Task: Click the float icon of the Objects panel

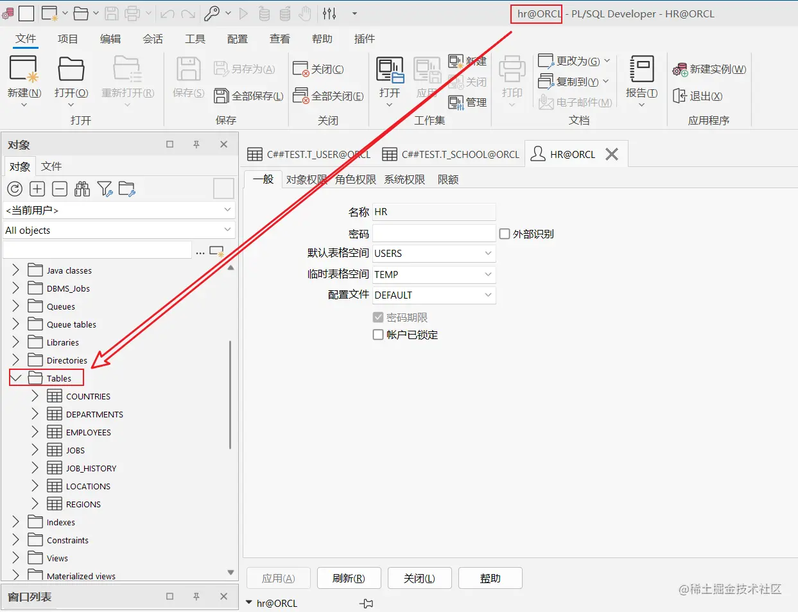Action: [x=170, y=144]
